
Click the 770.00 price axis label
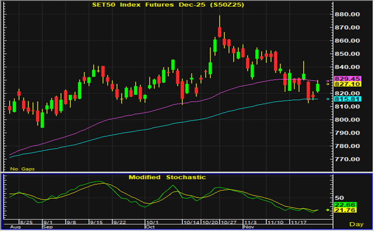coord(346,159)
